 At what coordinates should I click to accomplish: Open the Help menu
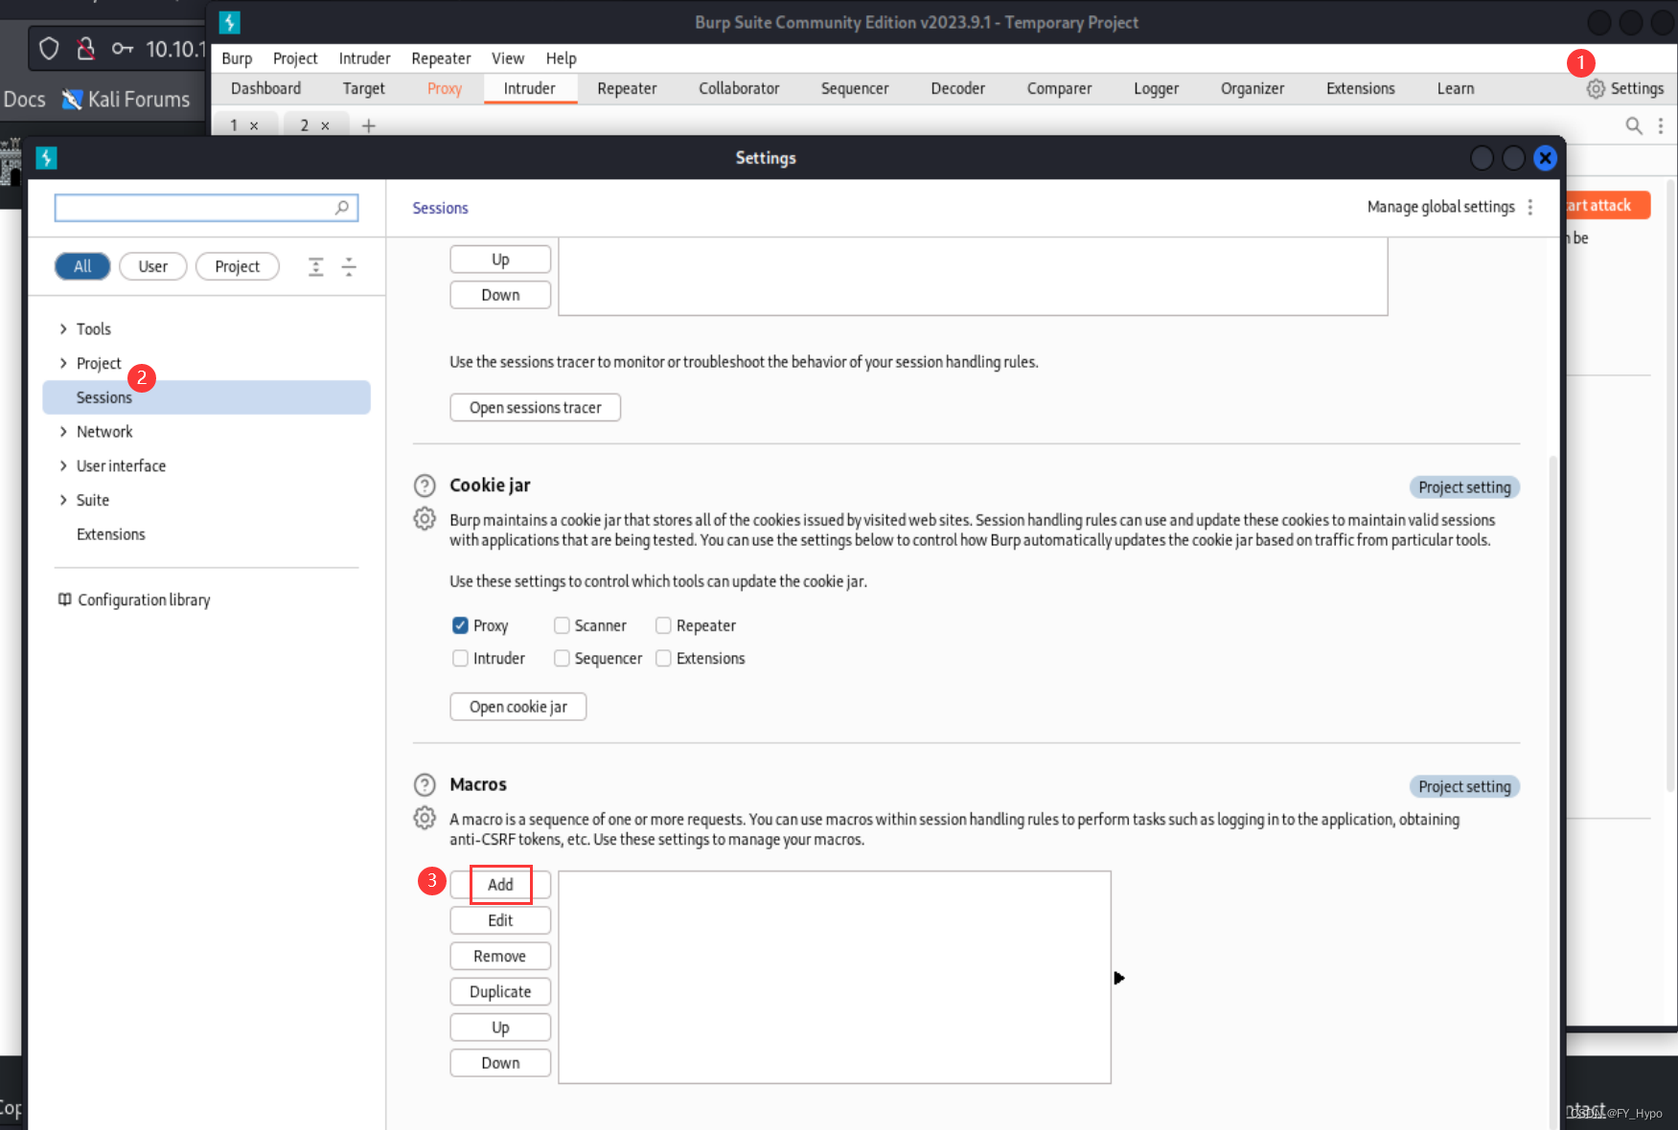point(562,58)
